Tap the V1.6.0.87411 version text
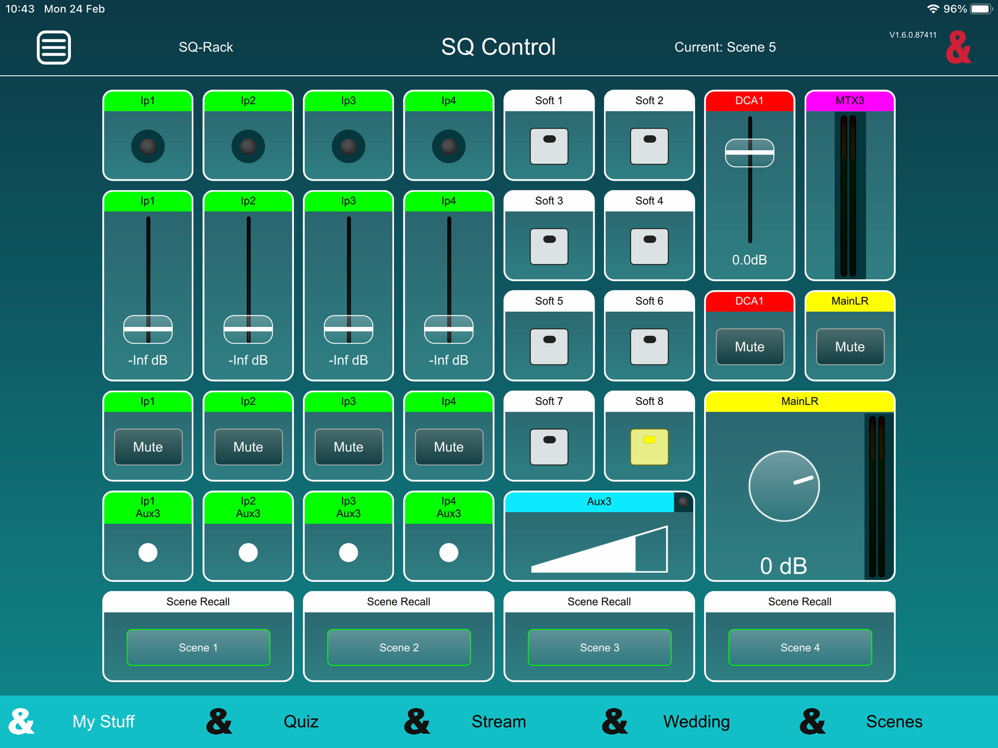This screenshot has height=748, width=998. pyautogui.click(x=913, y=35)
